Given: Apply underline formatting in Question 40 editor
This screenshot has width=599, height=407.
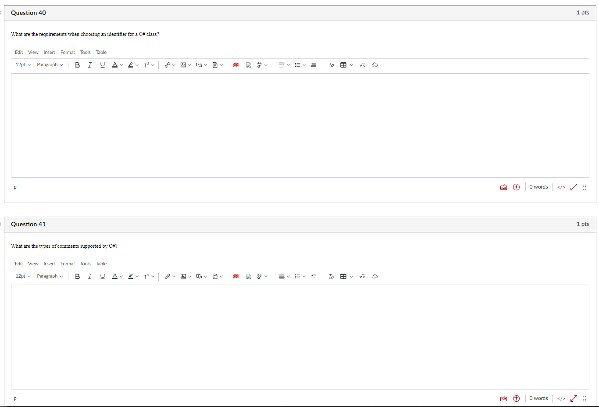Looking at the screenshot, I should tap(102, 64).
